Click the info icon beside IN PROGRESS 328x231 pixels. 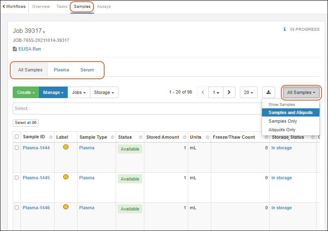pyautogui.click(x=284, y=30)
